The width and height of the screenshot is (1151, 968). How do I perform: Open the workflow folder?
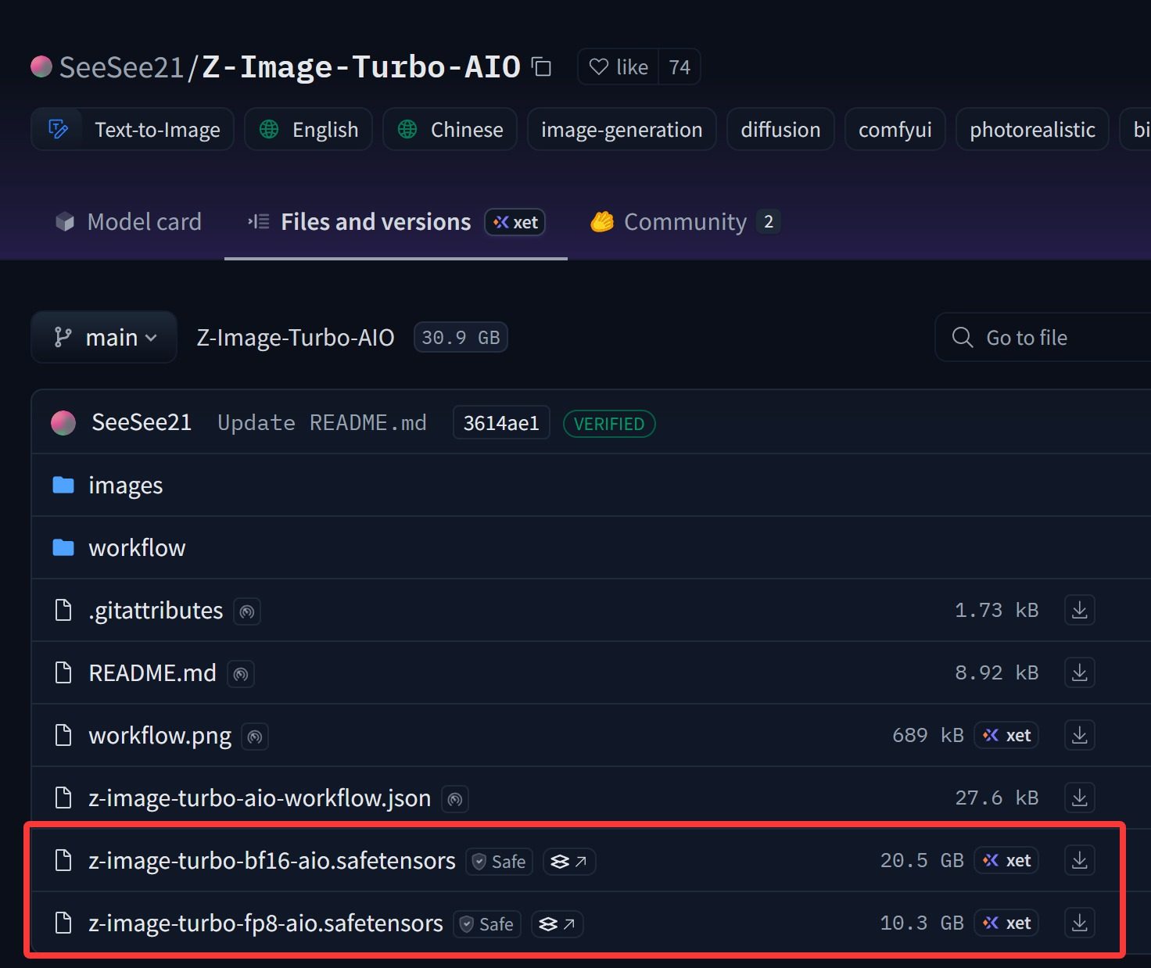tap(137, 548)
